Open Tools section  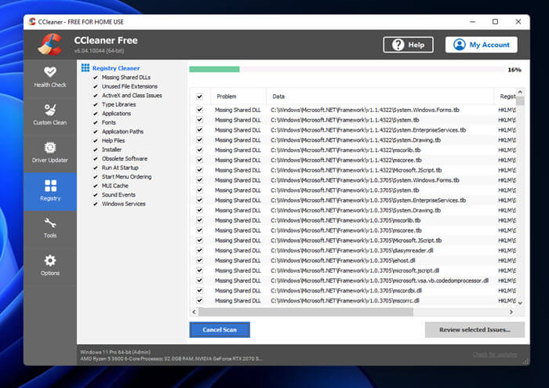point(50,228)
